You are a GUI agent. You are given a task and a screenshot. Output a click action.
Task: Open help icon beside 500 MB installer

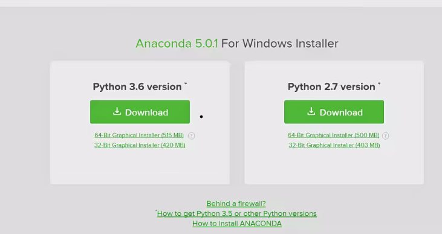pyautogui.click(x=385, y=136)
